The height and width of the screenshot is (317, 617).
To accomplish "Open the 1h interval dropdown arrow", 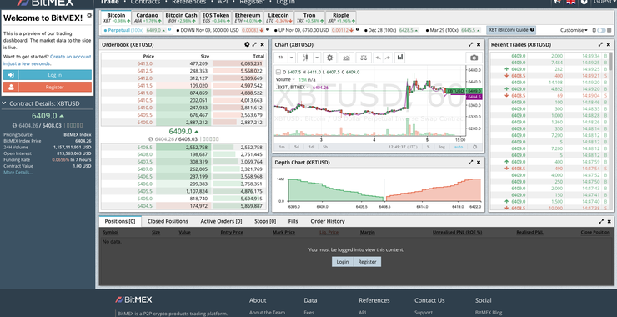I will coord(292,58).
